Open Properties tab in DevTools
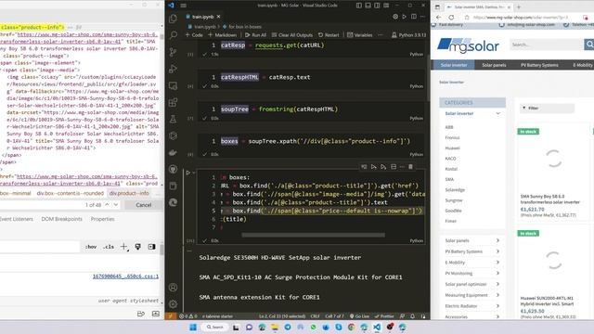Screen dimensions: 594x334 click(103, 219)
